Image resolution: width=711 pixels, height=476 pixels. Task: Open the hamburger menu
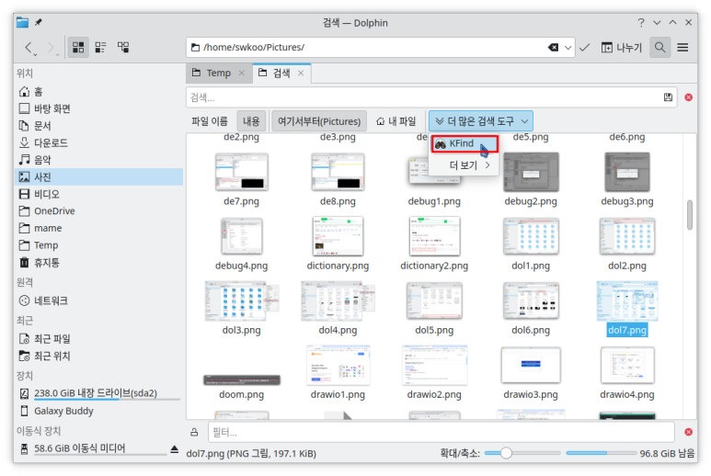[682, 47]
